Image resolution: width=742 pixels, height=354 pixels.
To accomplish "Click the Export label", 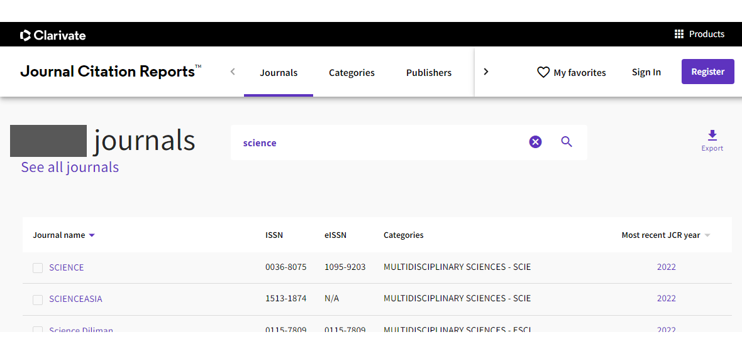I will pyautogui.click(x=712, y=148).
